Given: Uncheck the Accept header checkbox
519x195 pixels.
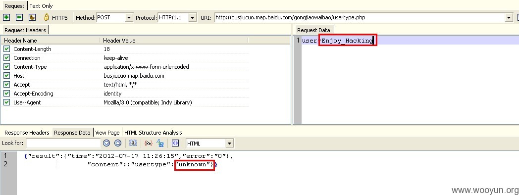Looking at the screenshot, I should tap(6, 85).
